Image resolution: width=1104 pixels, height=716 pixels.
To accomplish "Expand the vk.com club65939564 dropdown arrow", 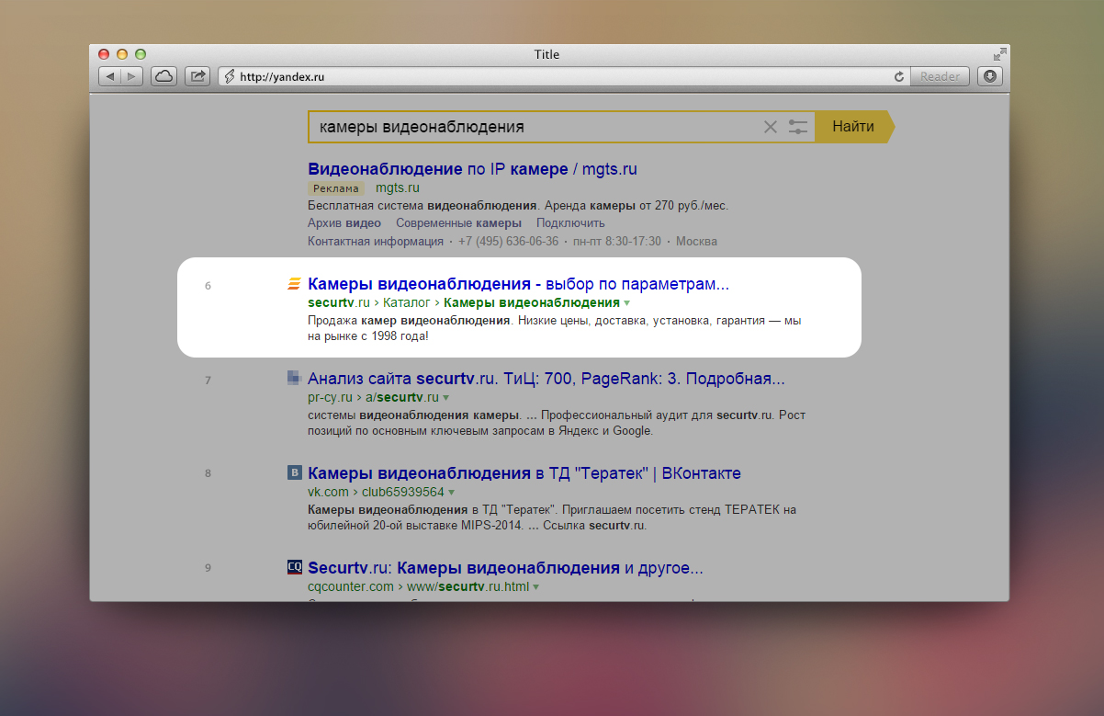I will [452, 493].
